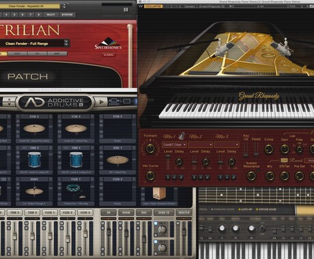Open the Clean Fender - Full Range patch browser
314x259 pixels.
point(32,44)
